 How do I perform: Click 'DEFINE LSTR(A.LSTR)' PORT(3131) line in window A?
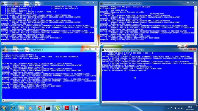pos(26,36)
